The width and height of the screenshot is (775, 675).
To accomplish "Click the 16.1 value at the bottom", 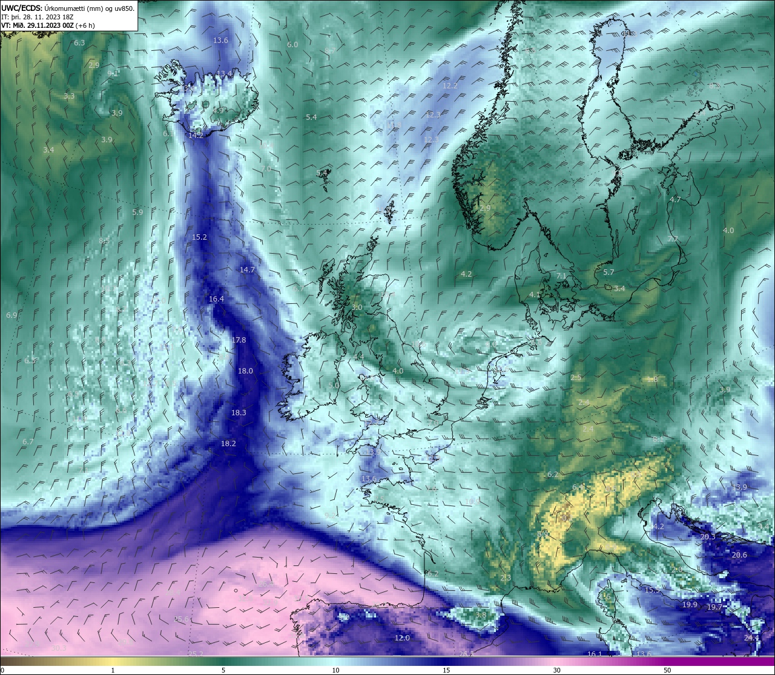I will [595, 654].
